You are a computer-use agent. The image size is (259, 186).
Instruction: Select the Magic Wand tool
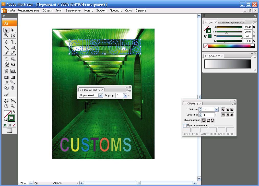pyautogui.click(x=6, y=36)
